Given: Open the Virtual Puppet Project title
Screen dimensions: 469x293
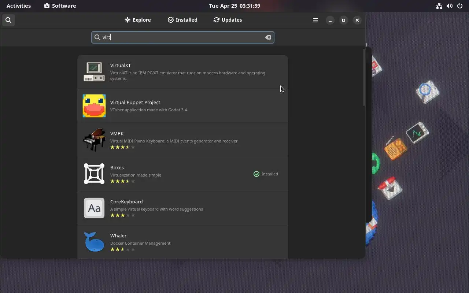Looking at the screenshot, I should [135, 102].
